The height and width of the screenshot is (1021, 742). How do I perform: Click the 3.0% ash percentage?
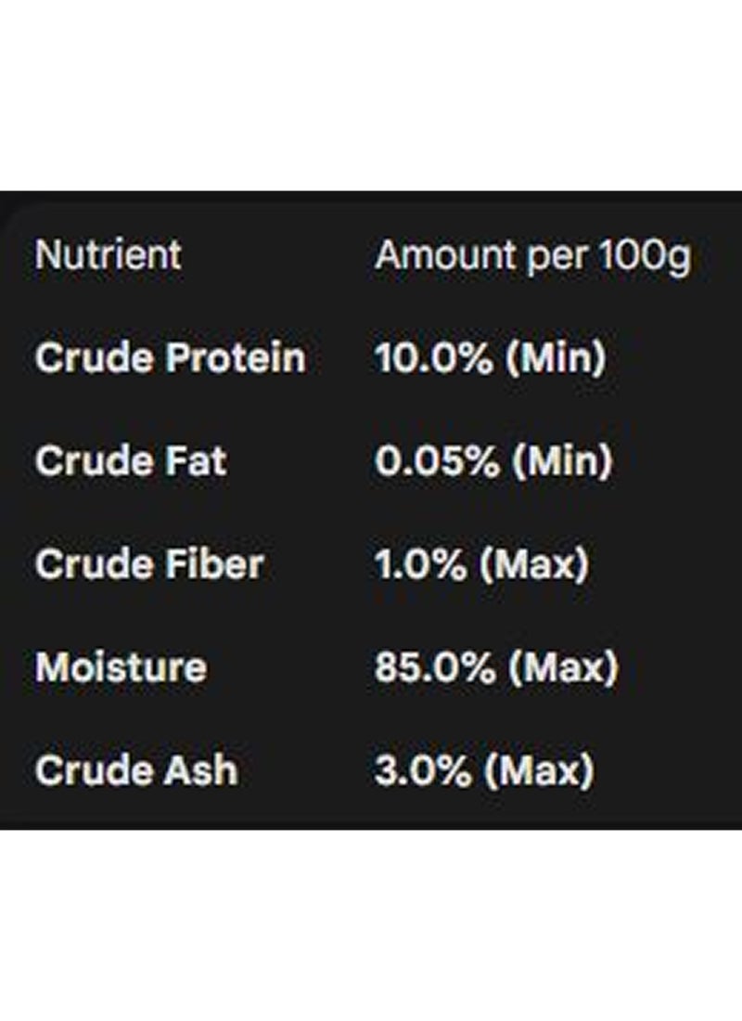tap(422, 769)
